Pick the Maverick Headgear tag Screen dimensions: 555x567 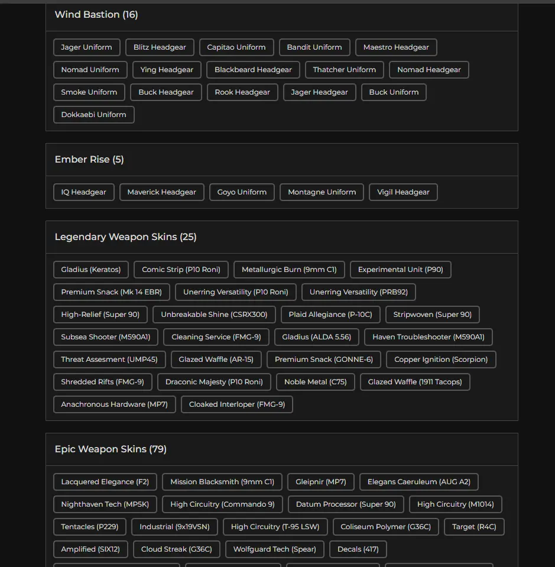pyautogui.click(x=161, y=192)
